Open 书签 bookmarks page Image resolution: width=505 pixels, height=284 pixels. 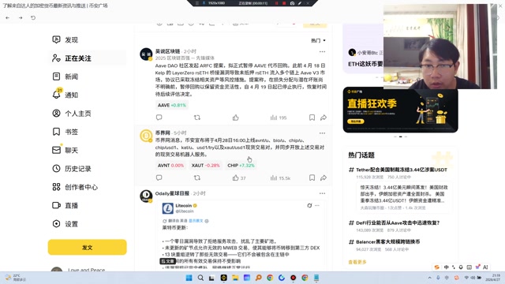[65, 132]
